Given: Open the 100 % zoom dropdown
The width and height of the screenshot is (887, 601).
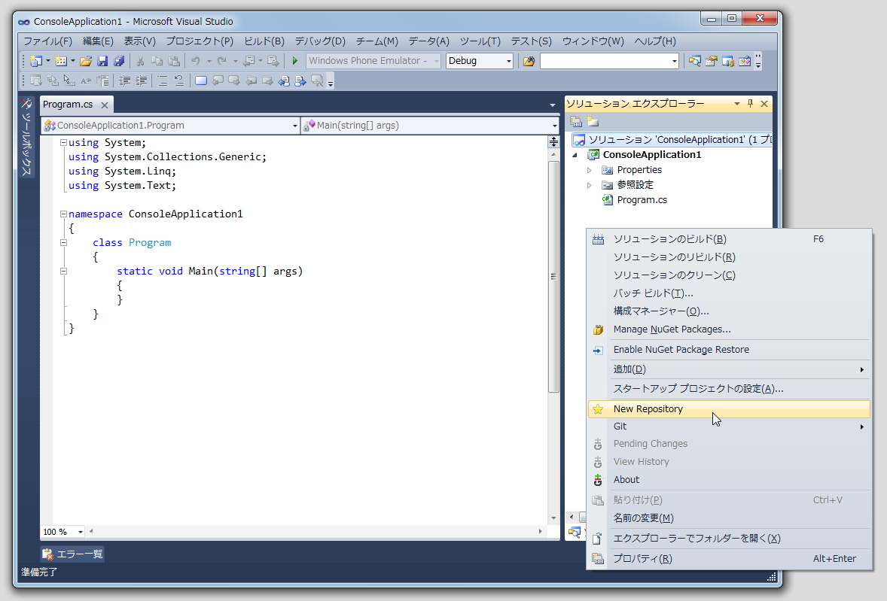Looking at the screenshot, I should click(x=81, y=532).
